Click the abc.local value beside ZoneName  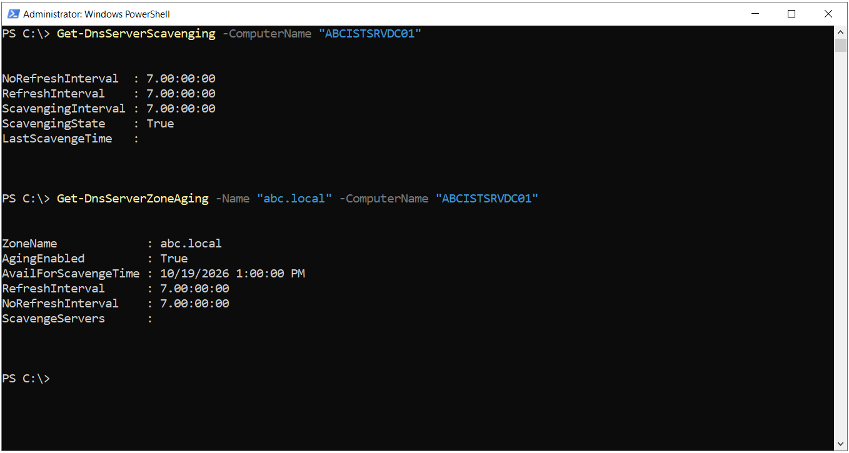pyautogui.click(x=191, y=244)
